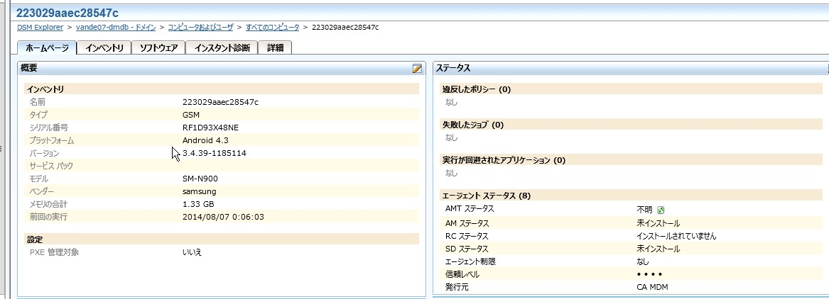Select vendor value samsung
The height and width of the screenshot is (299, 829).
[200, 191]
